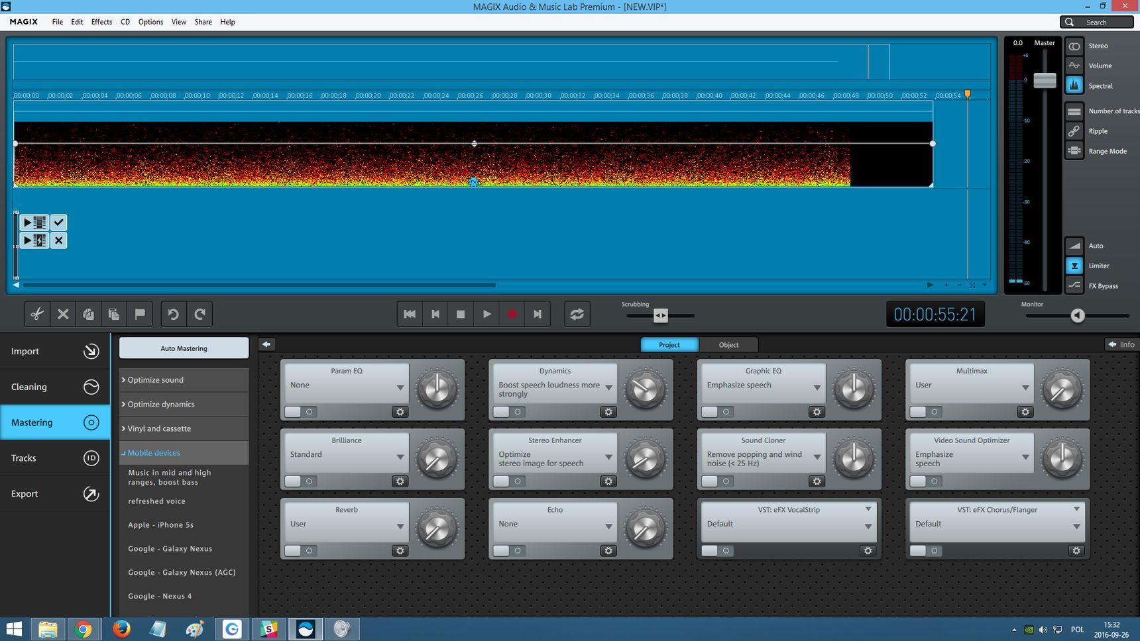1140x641 pixels.
Task: Toggle FX Bypass
Action: coord(1074,285)
